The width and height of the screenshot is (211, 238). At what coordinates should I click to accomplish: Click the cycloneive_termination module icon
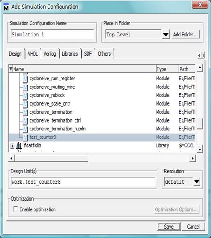[25, 112]
